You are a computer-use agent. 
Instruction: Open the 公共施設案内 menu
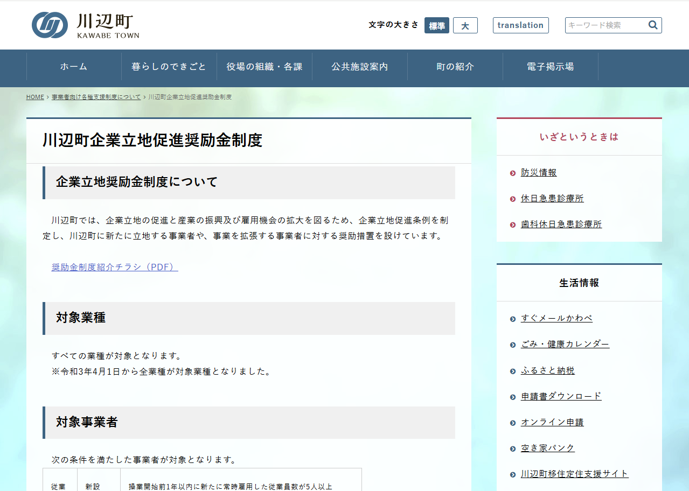(x=360, y=67)
